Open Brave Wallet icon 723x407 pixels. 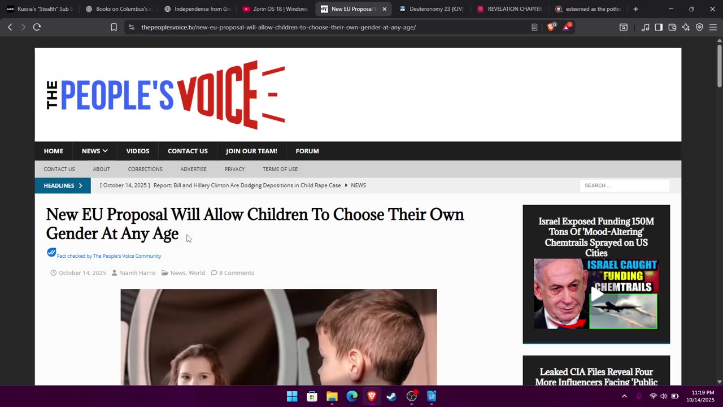coord(672,27)
